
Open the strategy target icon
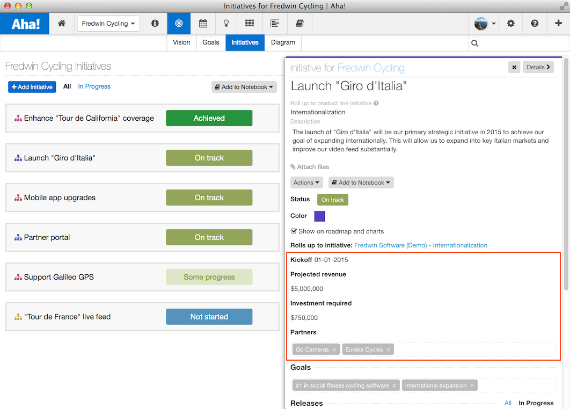179,23
